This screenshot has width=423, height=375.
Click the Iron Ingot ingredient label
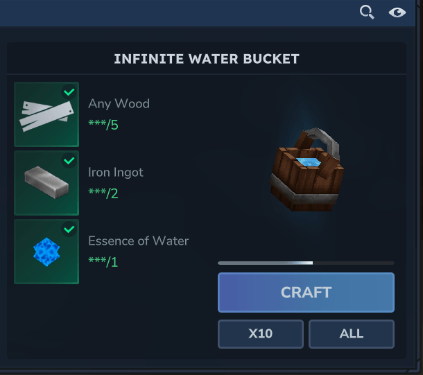click(x=116, y=173)
